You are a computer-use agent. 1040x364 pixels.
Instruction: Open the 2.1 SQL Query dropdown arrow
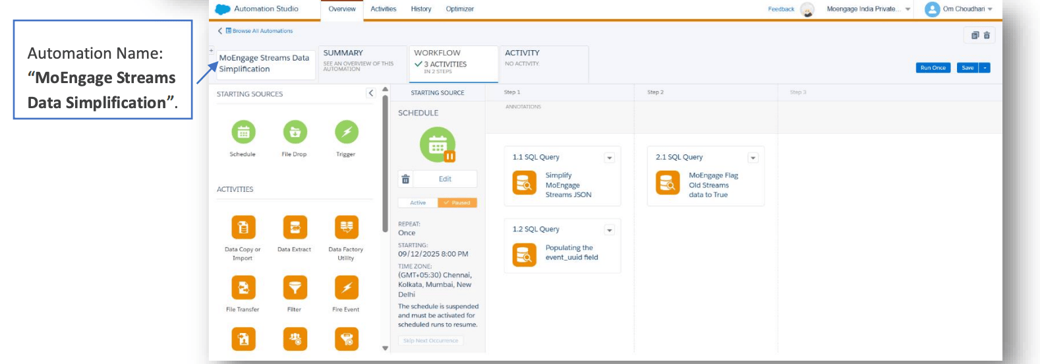753,158
